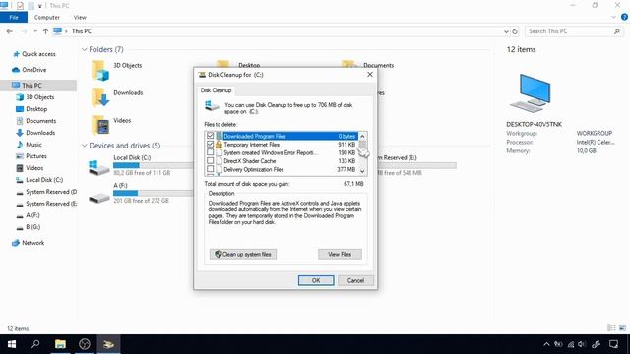The image size is (630, 354).
Task: Open taskbar search
Action: (35, 344)
